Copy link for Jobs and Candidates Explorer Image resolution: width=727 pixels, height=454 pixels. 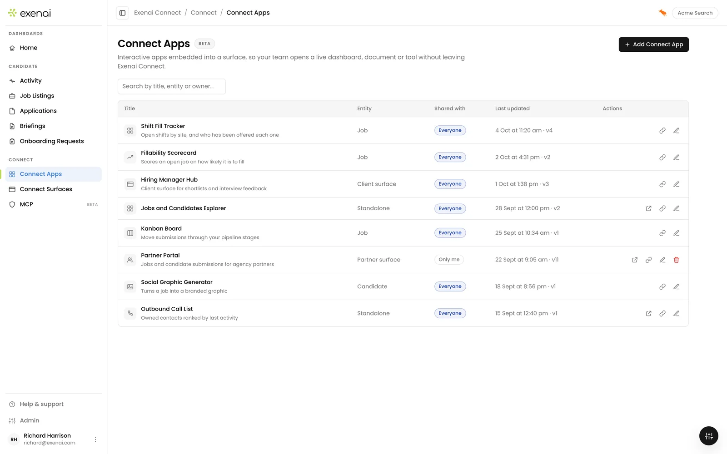[x=662, y=208]
